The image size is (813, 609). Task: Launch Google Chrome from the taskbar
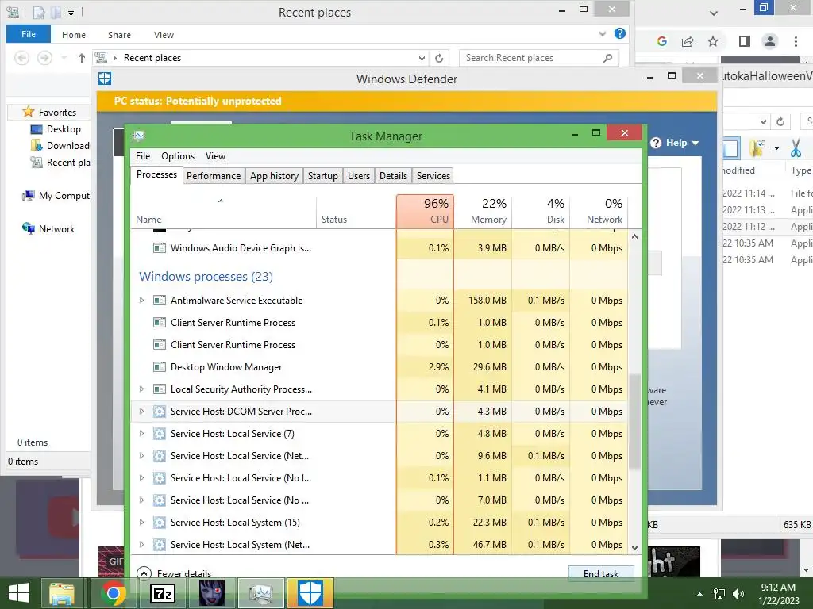pos(113,593)
